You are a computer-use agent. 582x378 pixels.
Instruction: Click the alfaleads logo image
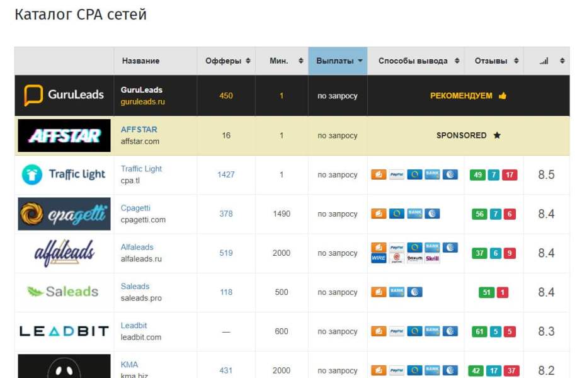64,253
